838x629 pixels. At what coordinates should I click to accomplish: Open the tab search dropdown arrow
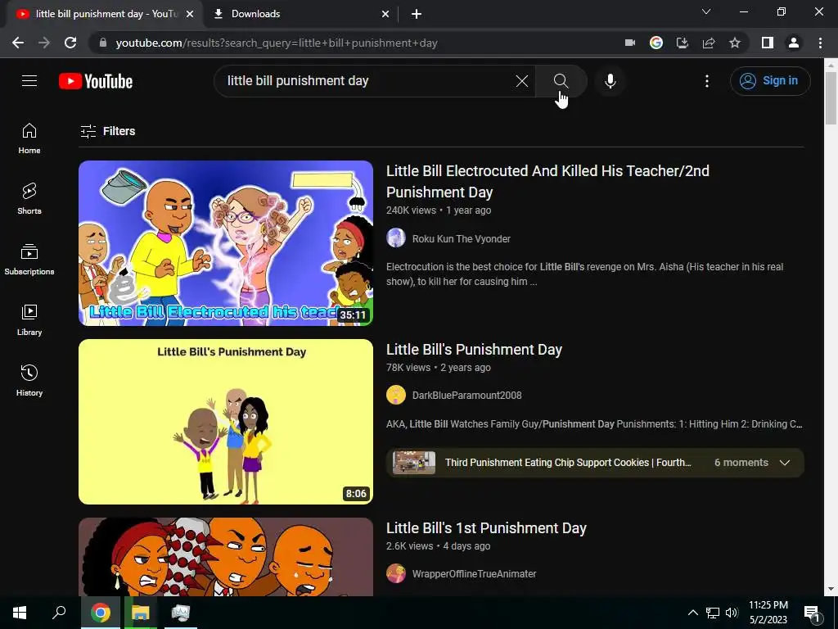(706, 11)
